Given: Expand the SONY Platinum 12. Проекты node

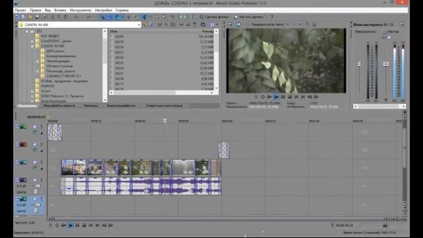Looking at the screenshot, I should 32,96.
